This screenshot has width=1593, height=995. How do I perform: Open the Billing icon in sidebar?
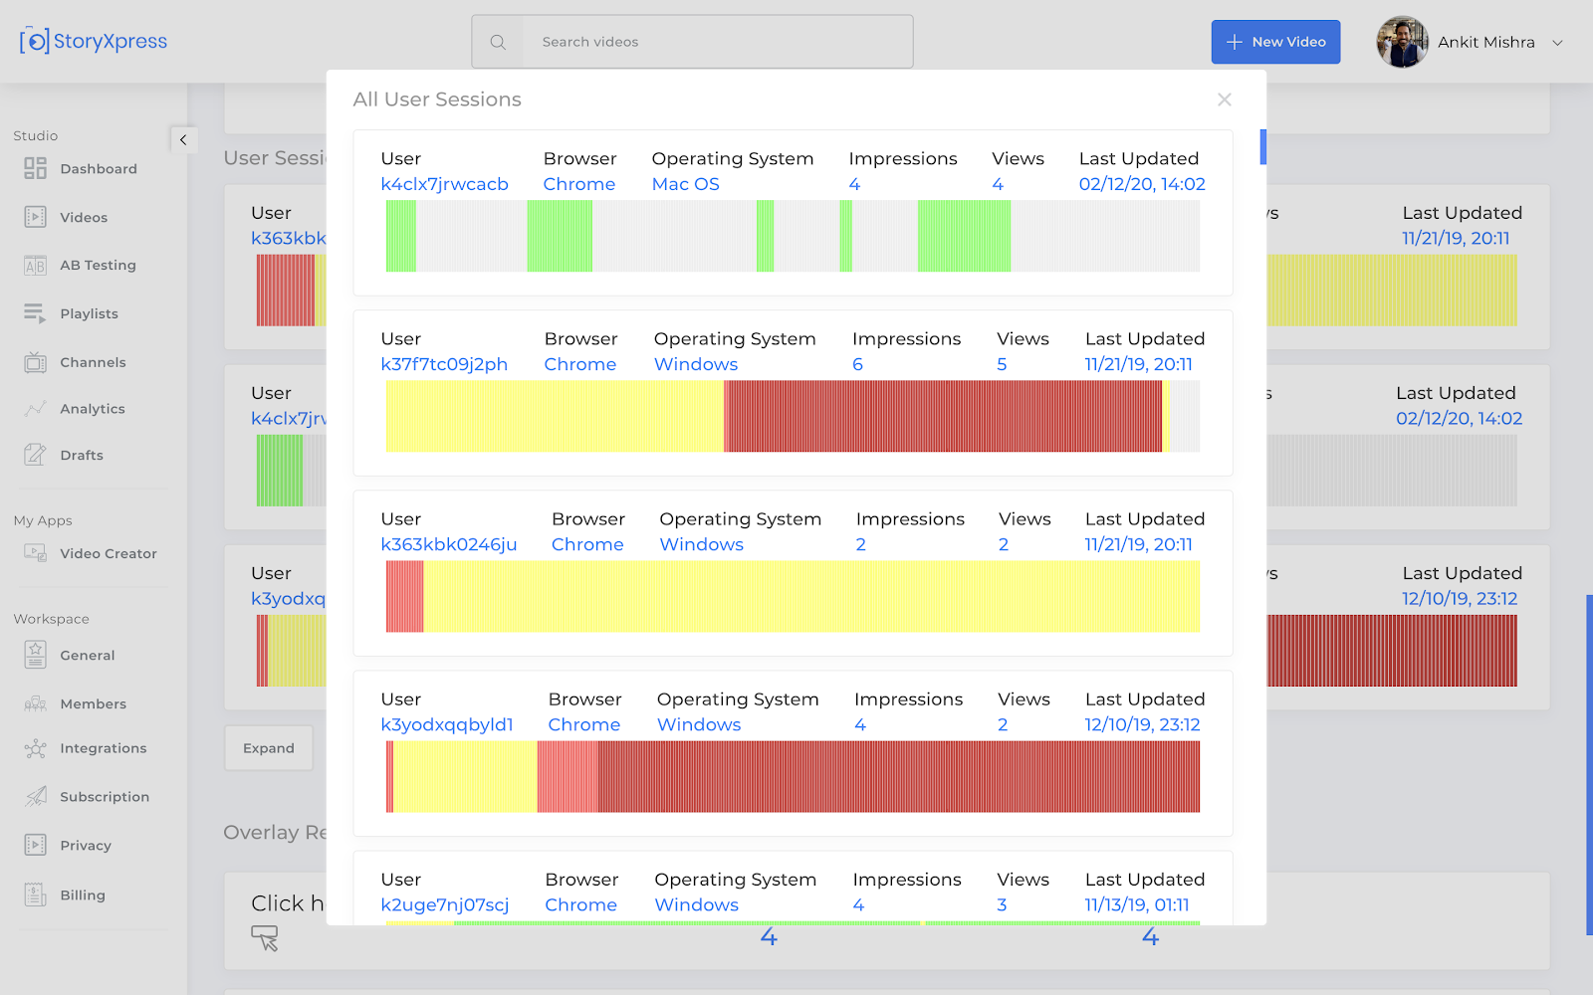(35, 895)
